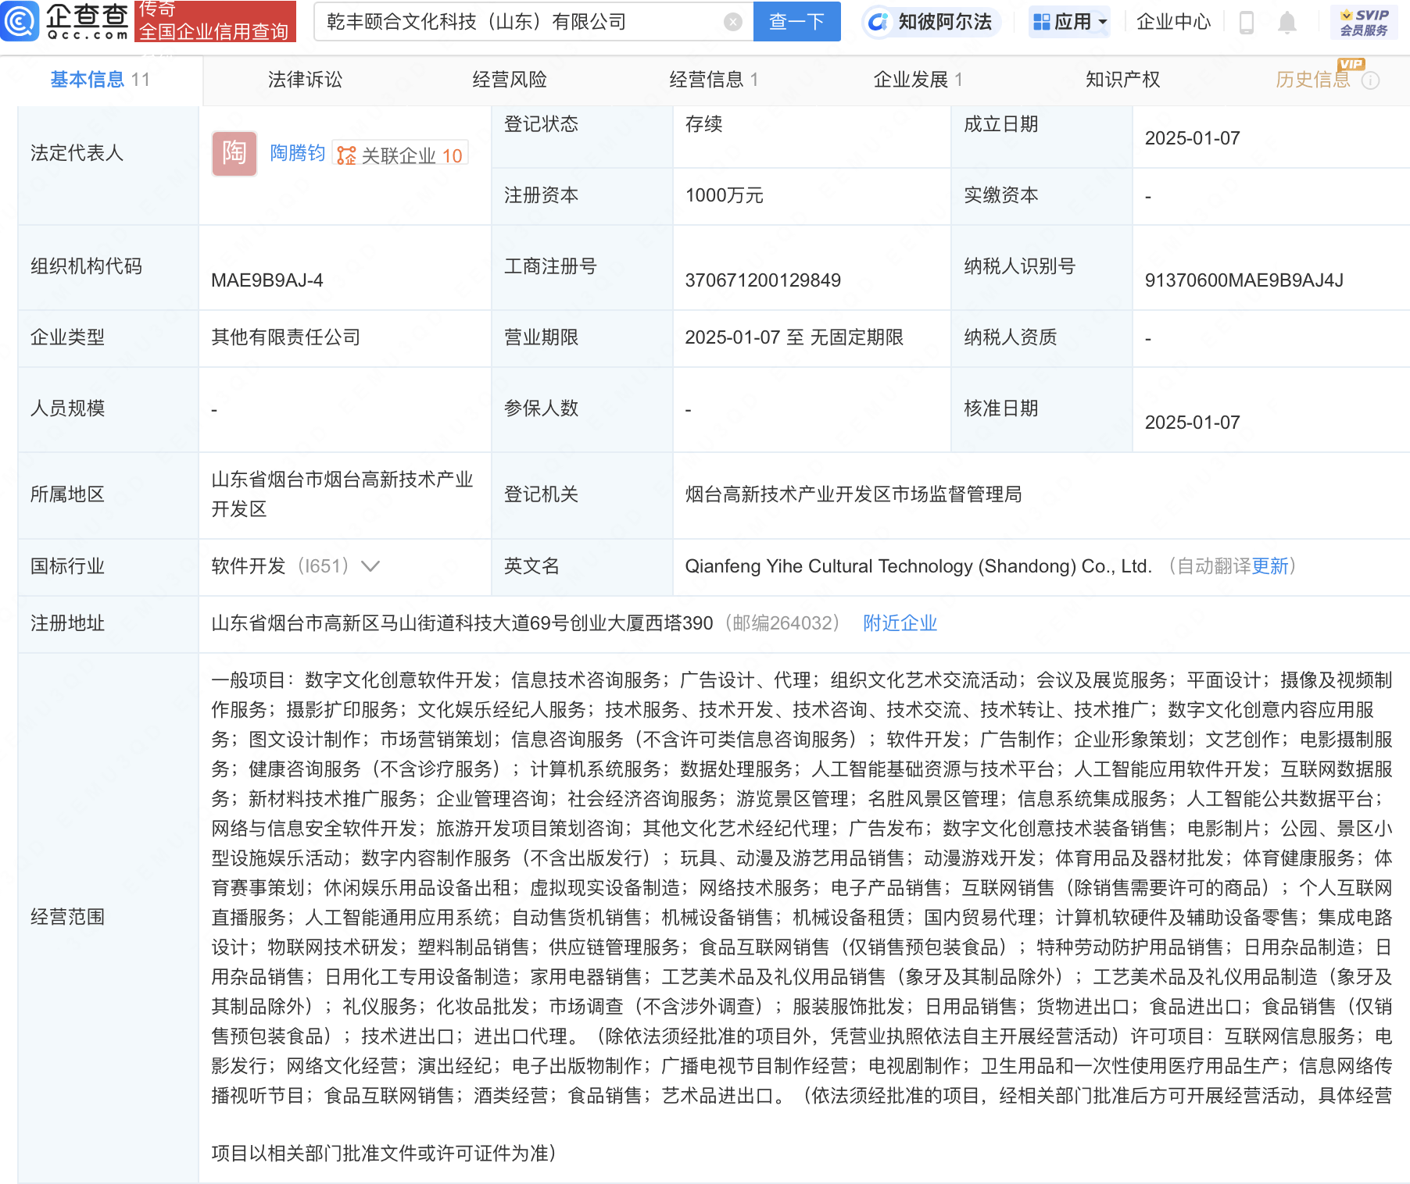Click the info icon beside 历史信息
This screenshot has width=1410, height=1184.
pyautogui.click(x=1370, y=80)
